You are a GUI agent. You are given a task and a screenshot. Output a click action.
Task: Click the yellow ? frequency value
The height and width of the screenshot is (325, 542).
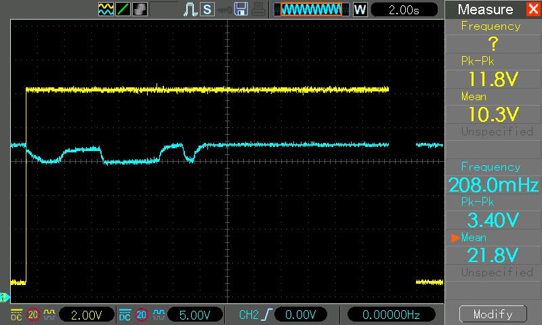(493, 44)
